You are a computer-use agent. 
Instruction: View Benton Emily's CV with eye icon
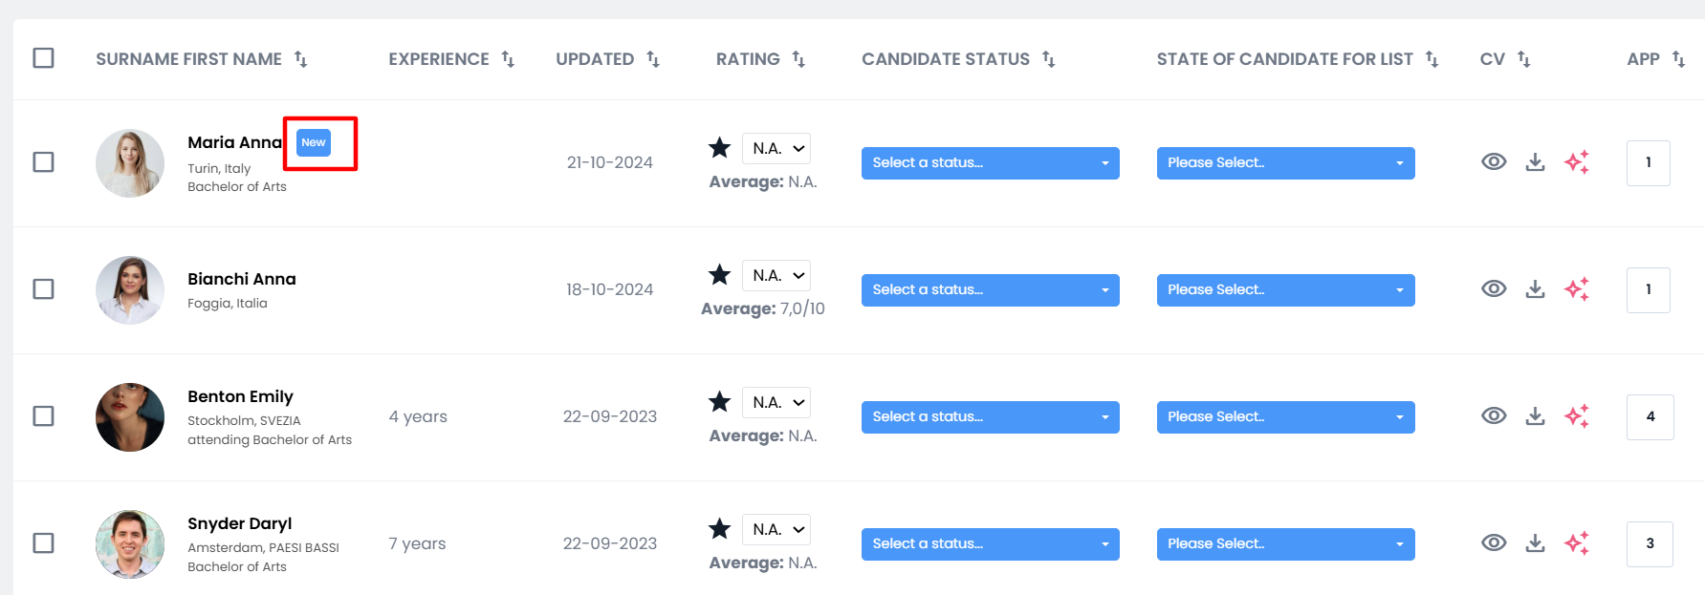pos(1493,416)
